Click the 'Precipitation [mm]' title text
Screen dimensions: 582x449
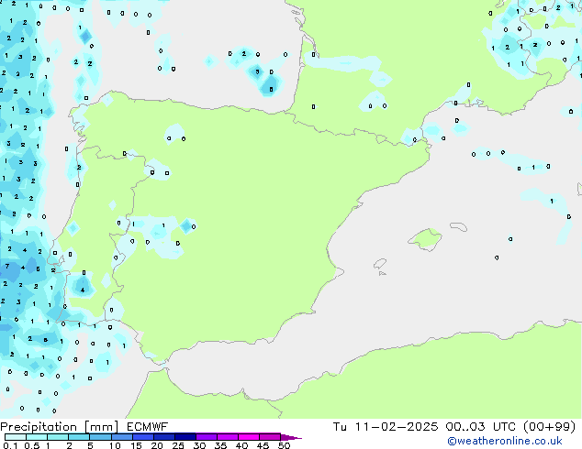[60, 427]
